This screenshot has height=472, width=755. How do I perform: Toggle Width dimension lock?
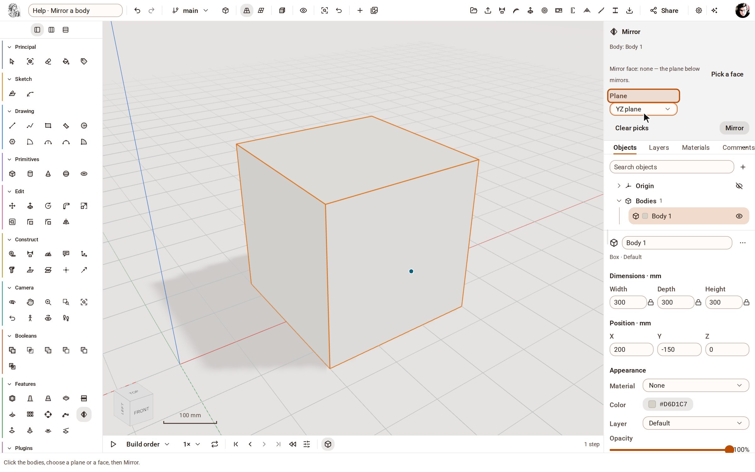(x=651, y=302)
